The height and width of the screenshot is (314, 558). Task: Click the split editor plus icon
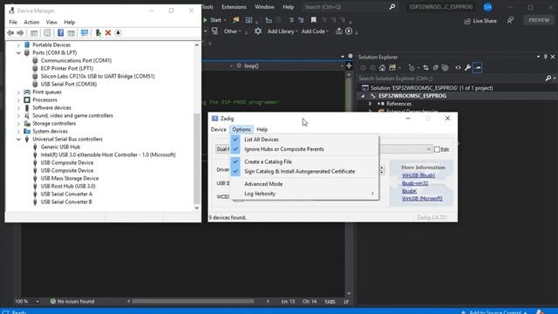click(349, 66)
